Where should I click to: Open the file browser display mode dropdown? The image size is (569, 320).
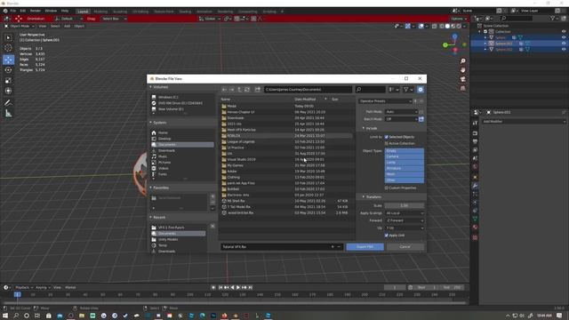[393, 89]
